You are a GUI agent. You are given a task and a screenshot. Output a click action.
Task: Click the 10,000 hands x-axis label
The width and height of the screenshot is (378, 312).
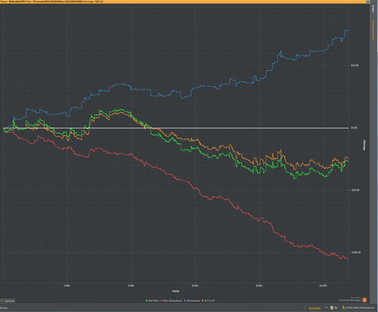pos(323,286)
